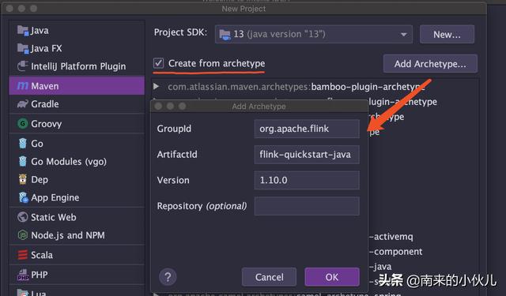Screen dimensions: 506x296
Task: Click the green Groovy icon
Action: pyautogui.click(x=23, y=123)
